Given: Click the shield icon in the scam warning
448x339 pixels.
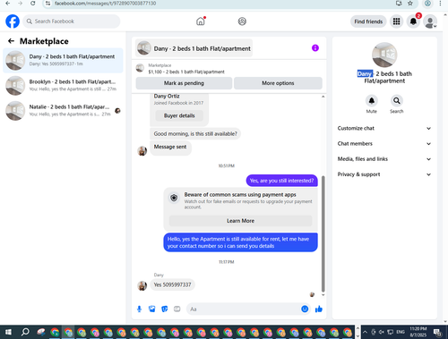Looking at the screenshot, I should coord(174,198).
